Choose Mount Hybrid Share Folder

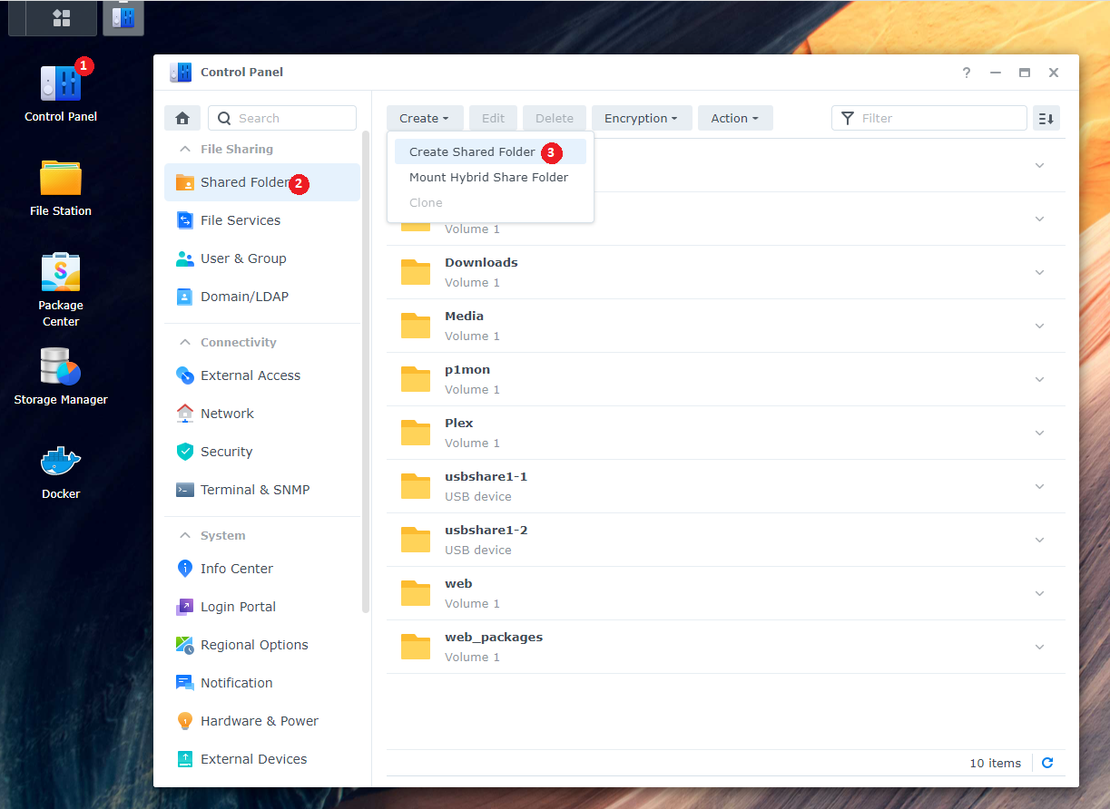click(488, 178)
